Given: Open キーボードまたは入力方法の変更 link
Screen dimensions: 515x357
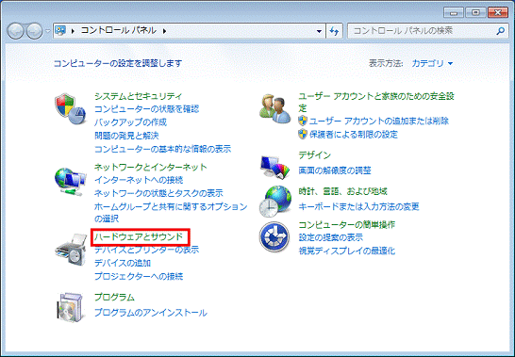Looking at the screenshot, I should point(358,206).
